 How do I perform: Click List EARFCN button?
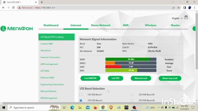(x=90, y=78)
